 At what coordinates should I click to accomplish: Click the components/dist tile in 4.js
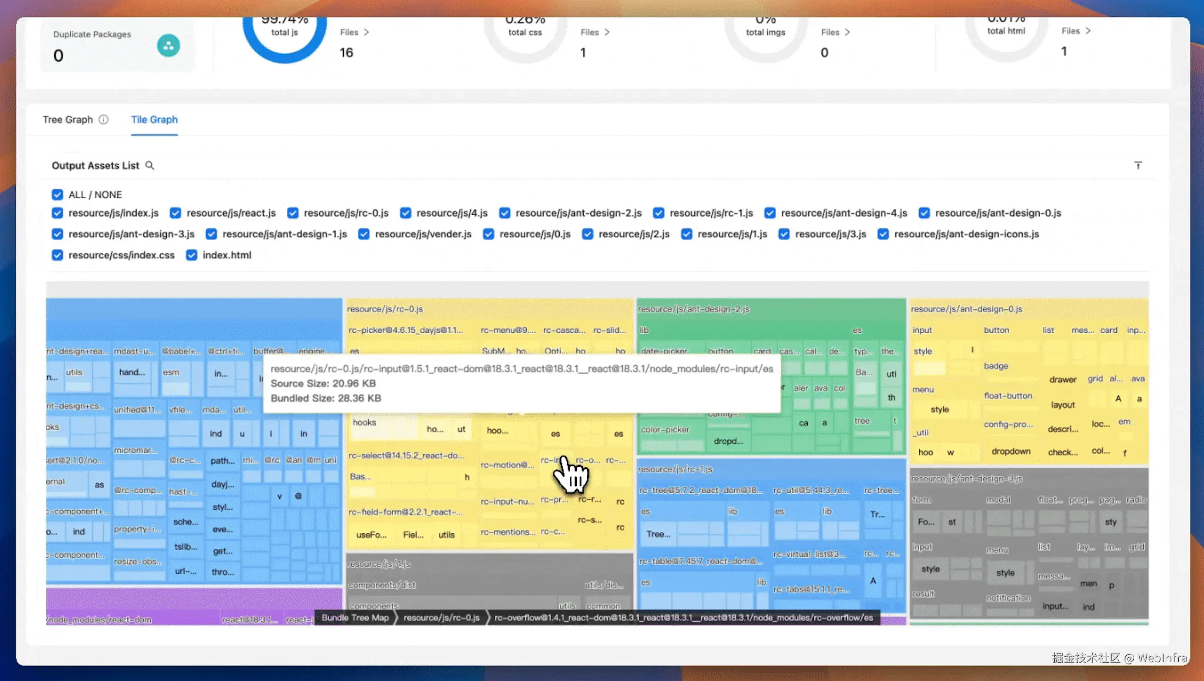pos(382,585)
